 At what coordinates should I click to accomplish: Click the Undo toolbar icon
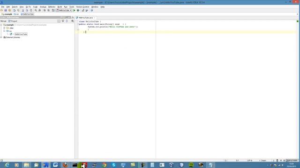click(15, 10)
